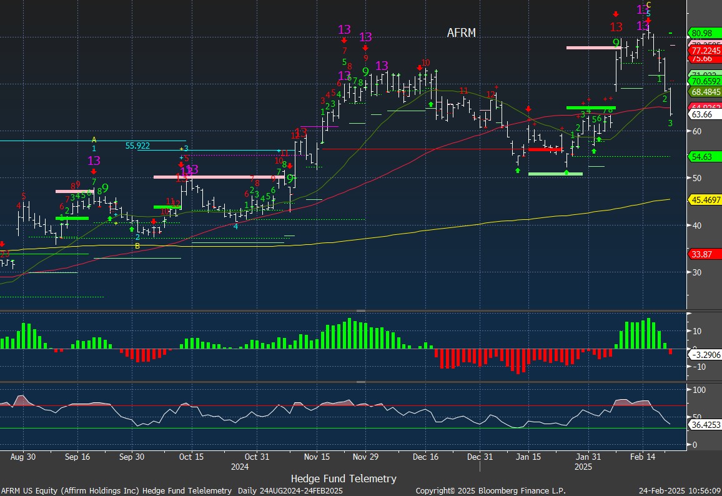The height and width of the screenshot is (496, 722).
Task: Click the Oct 15 date label
Action: 191,457
